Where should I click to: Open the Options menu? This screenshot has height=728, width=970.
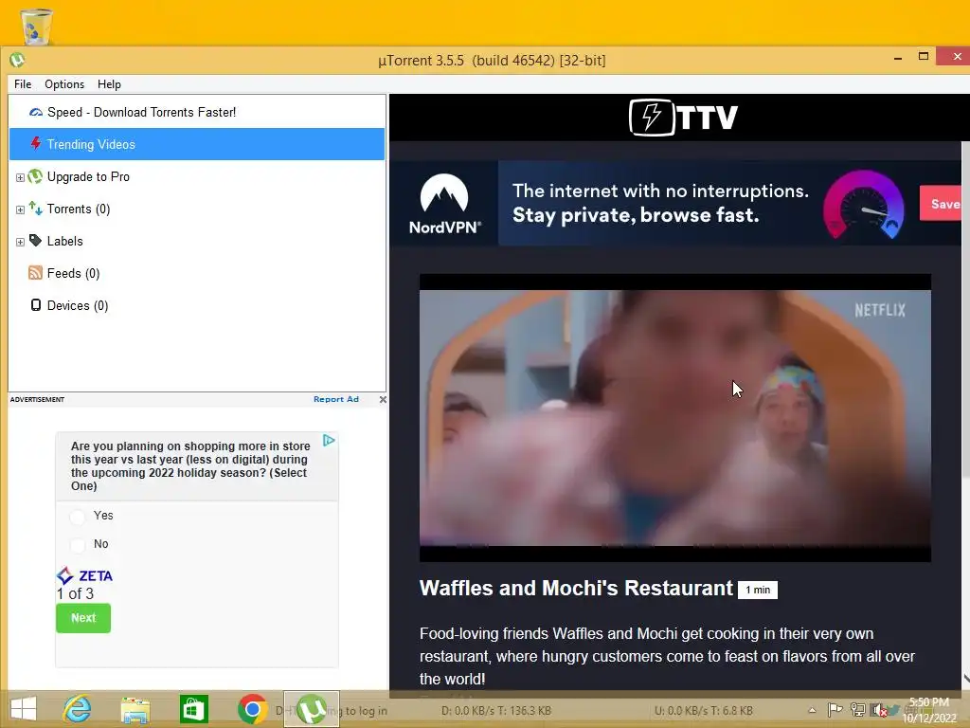(64, 84)
